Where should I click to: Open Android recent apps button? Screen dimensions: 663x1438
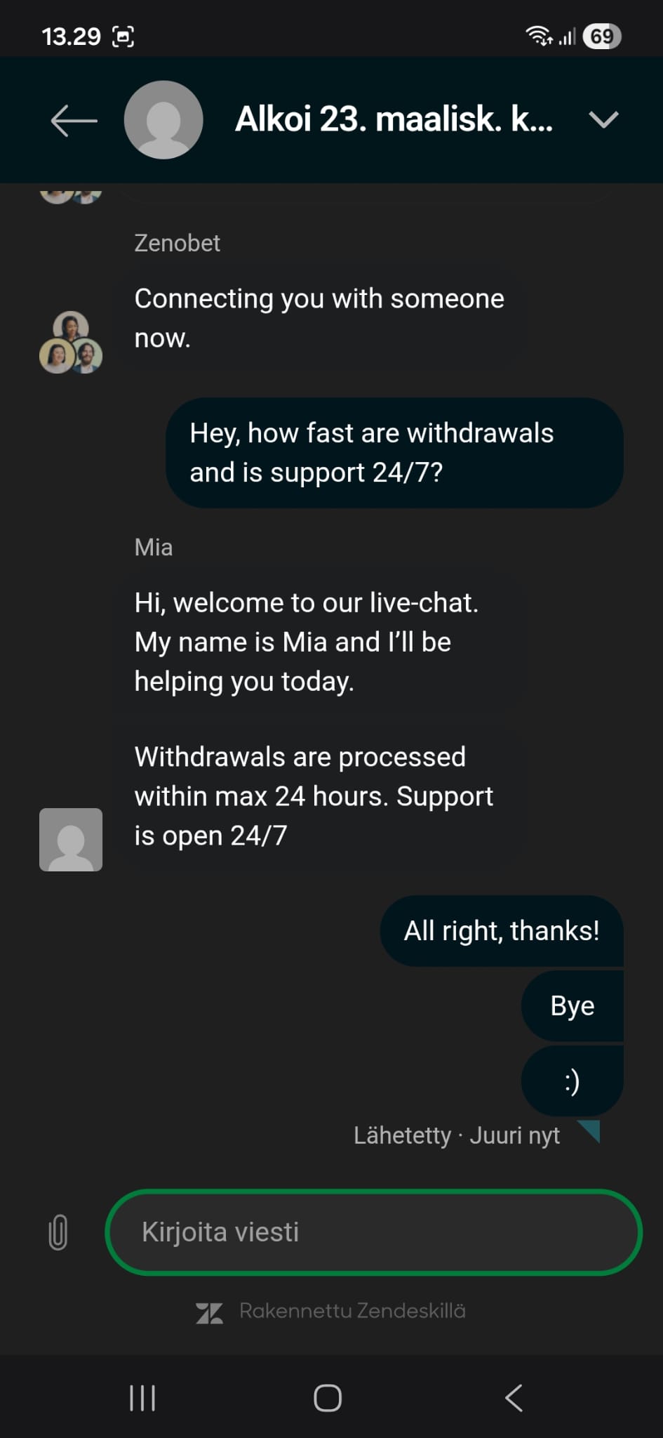pos(142,1398)
